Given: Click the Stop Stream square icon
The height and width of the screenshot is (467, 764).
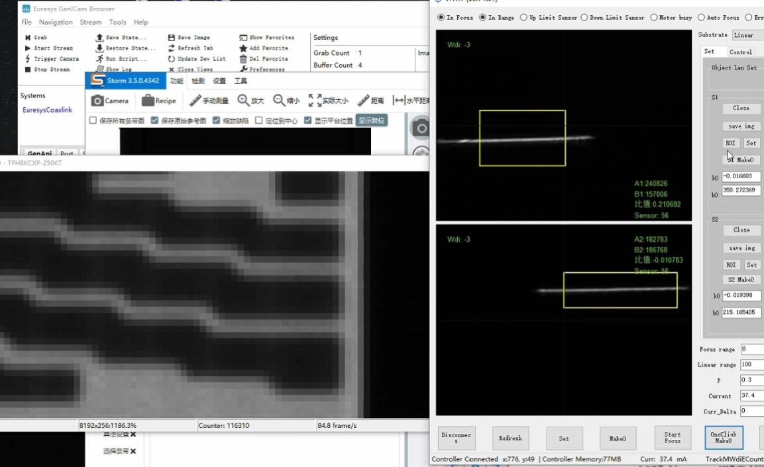Looking at the screenshot, I should [x=28, y=70].
